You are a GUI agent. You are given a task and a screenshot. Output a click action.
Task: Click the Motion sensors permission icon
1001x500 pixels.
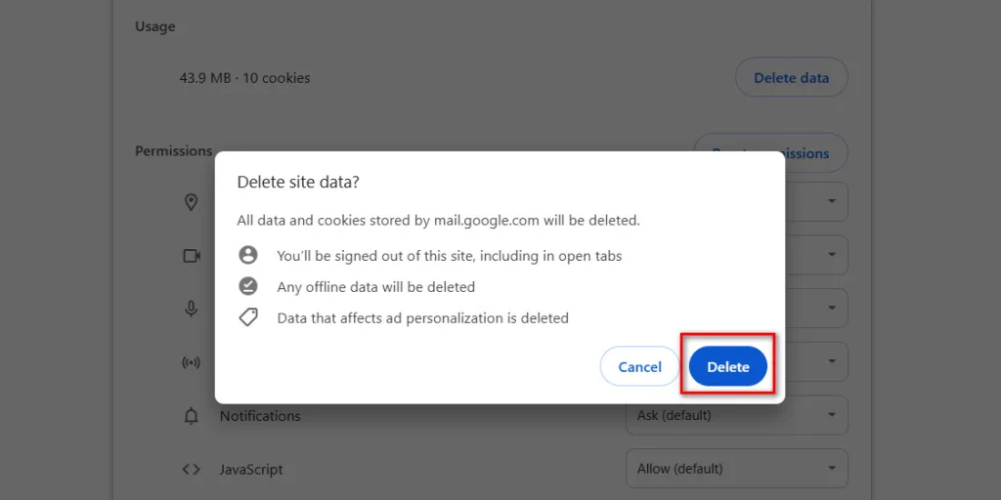tap(191, 362)
